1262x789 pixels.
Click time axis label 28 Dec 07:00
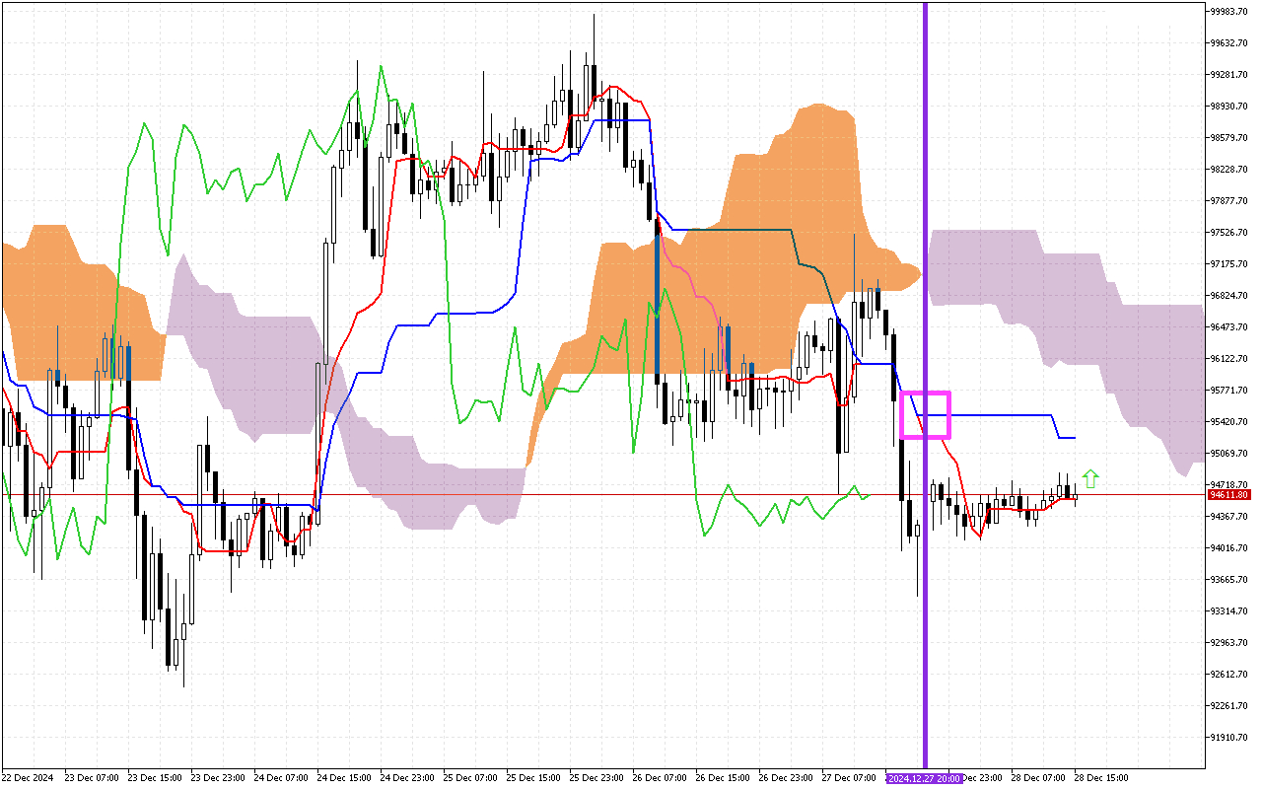click(x=1038, y=778)
